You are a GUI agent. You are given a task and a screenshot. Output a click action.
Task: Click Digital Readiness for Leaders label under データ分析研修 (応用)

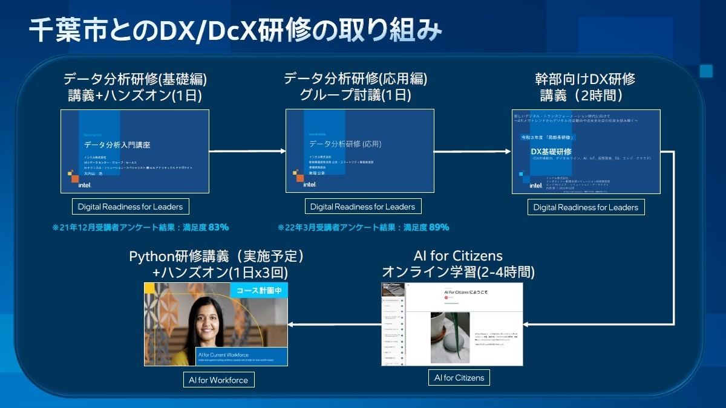[363, 207]
